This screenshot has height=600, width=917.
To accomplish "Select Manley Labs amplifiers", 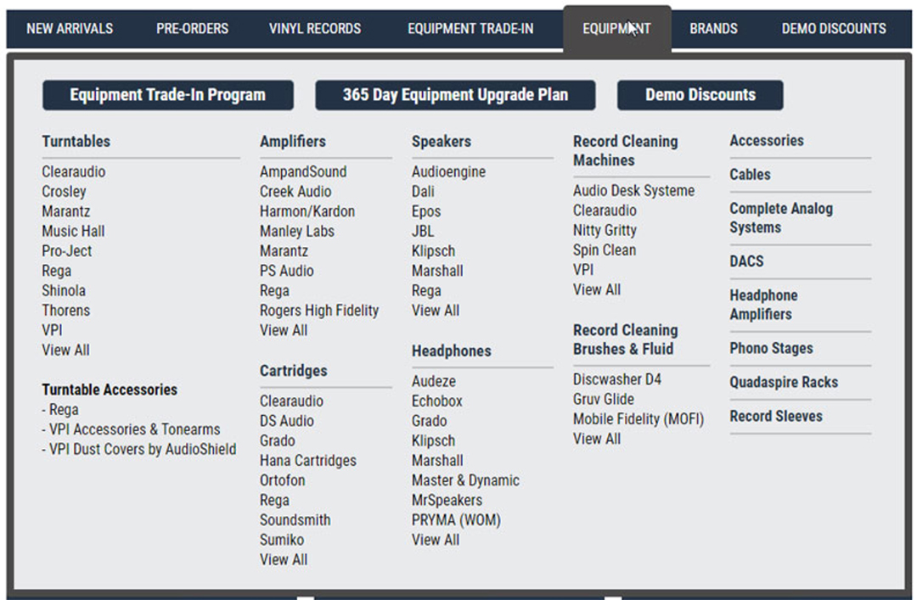I will pyautogui.click(x=297, y=232).
